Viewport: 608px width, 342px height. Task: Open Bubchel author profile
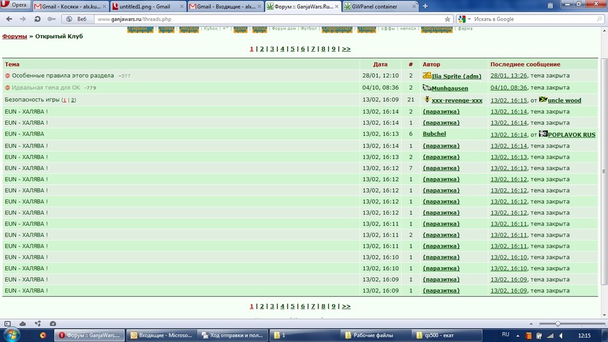coord(434,134)
